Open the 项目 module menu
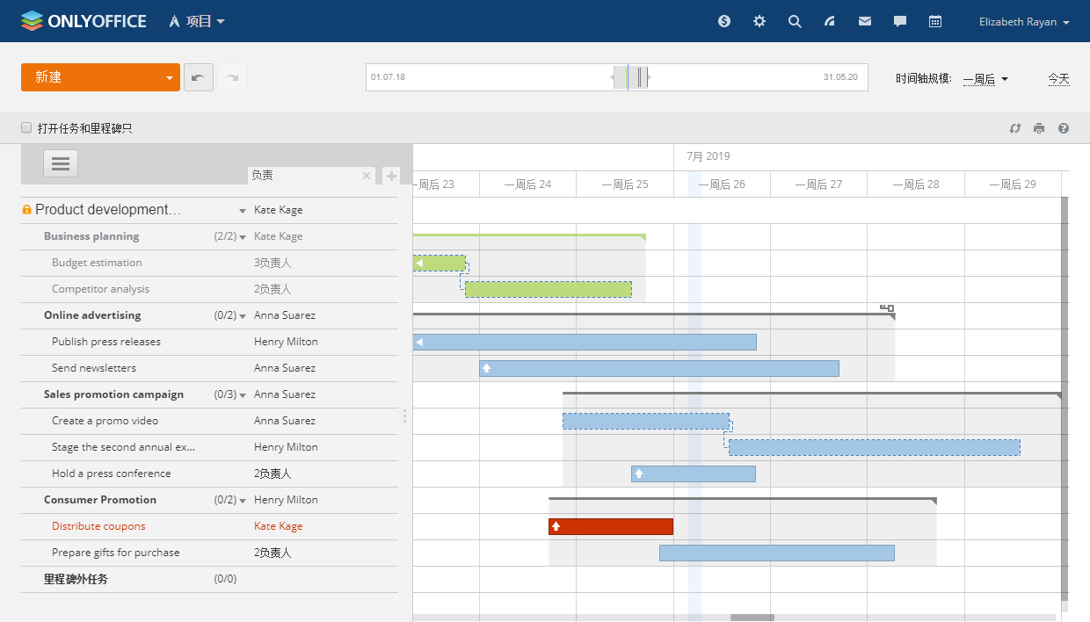Screen dimensions: 1090x622 pos(198,21)
